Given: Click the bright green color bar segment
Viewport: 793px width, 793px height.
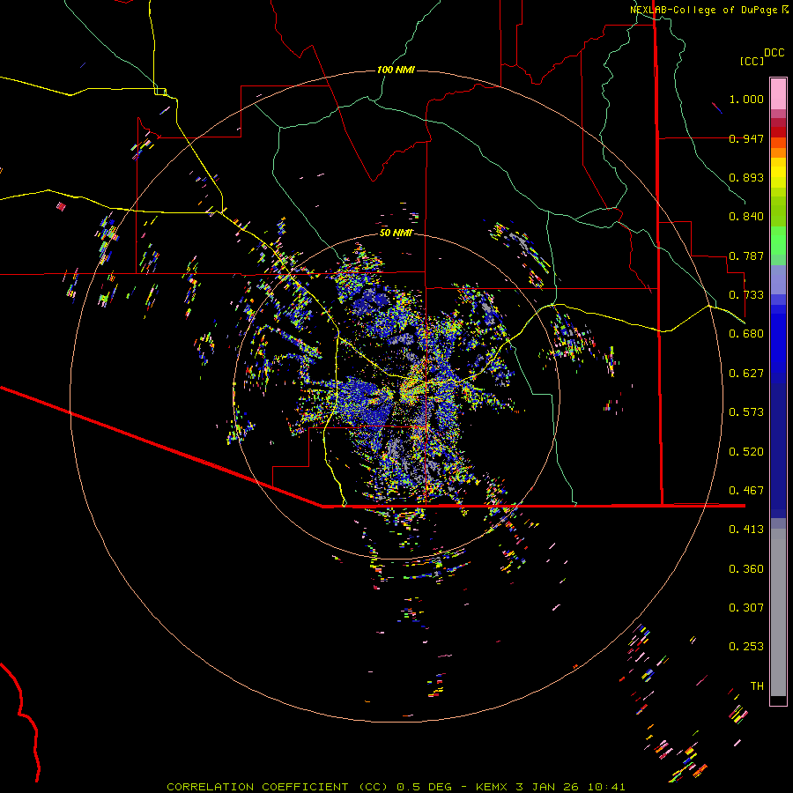Looking at the screenshot, I should tap(778, 241).
